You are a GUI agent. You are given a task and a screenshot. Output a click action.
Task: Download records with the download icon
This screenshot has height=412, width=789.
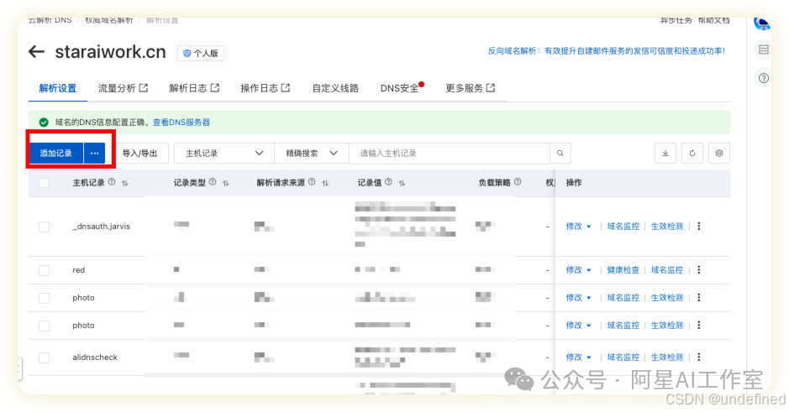click(x=665, y=154)
